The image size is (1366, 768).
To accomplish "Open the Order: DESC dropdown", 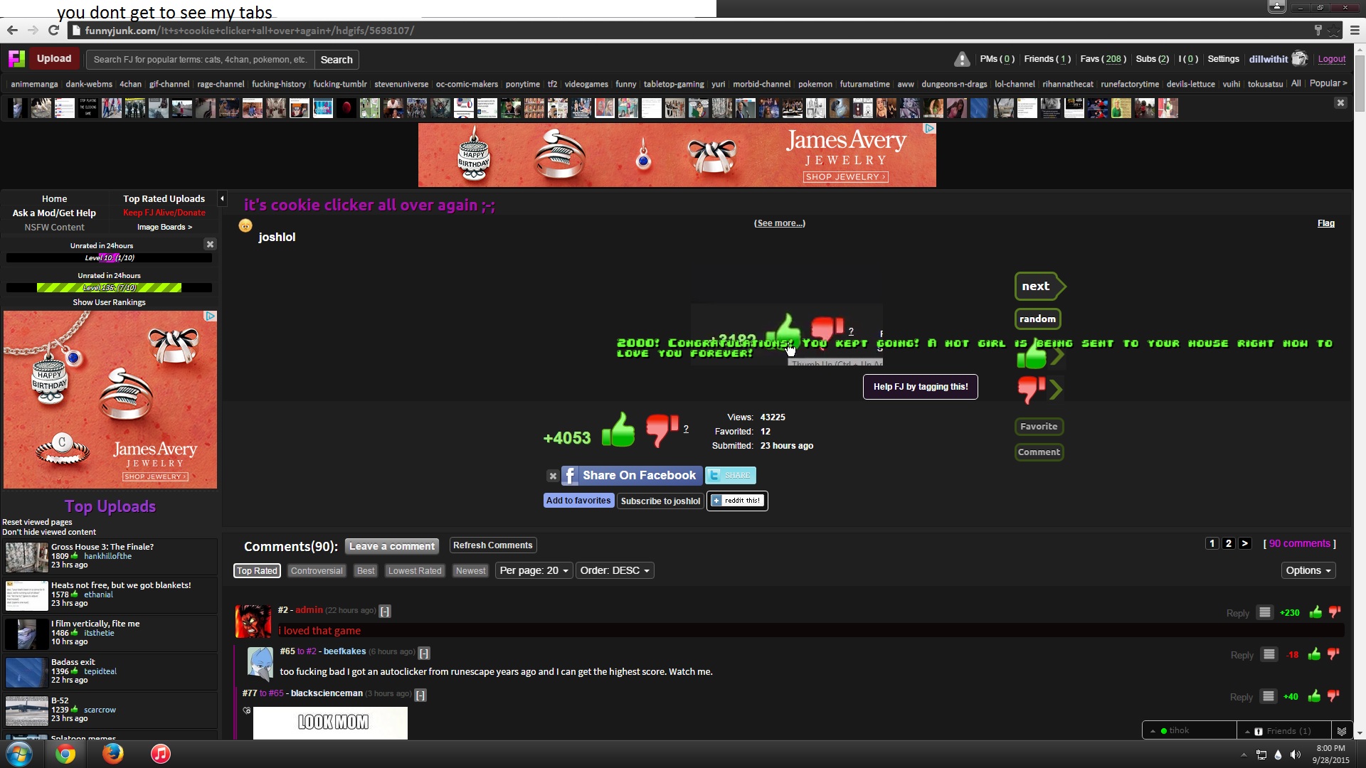I will [615, 571].
